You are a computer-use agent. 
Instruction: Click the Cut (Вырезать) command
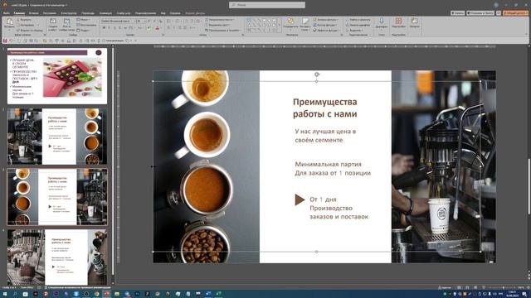point(24,20)
